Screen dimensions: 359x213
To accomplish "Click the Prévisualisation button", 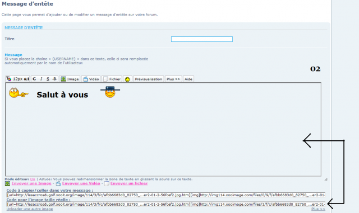I will [148, 79].
